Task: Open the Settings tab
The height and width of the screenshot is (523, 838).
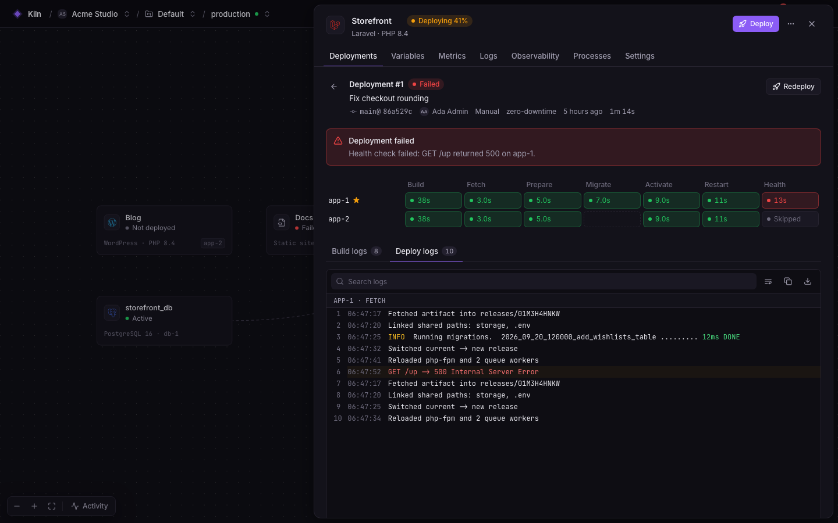Action: 640,56
